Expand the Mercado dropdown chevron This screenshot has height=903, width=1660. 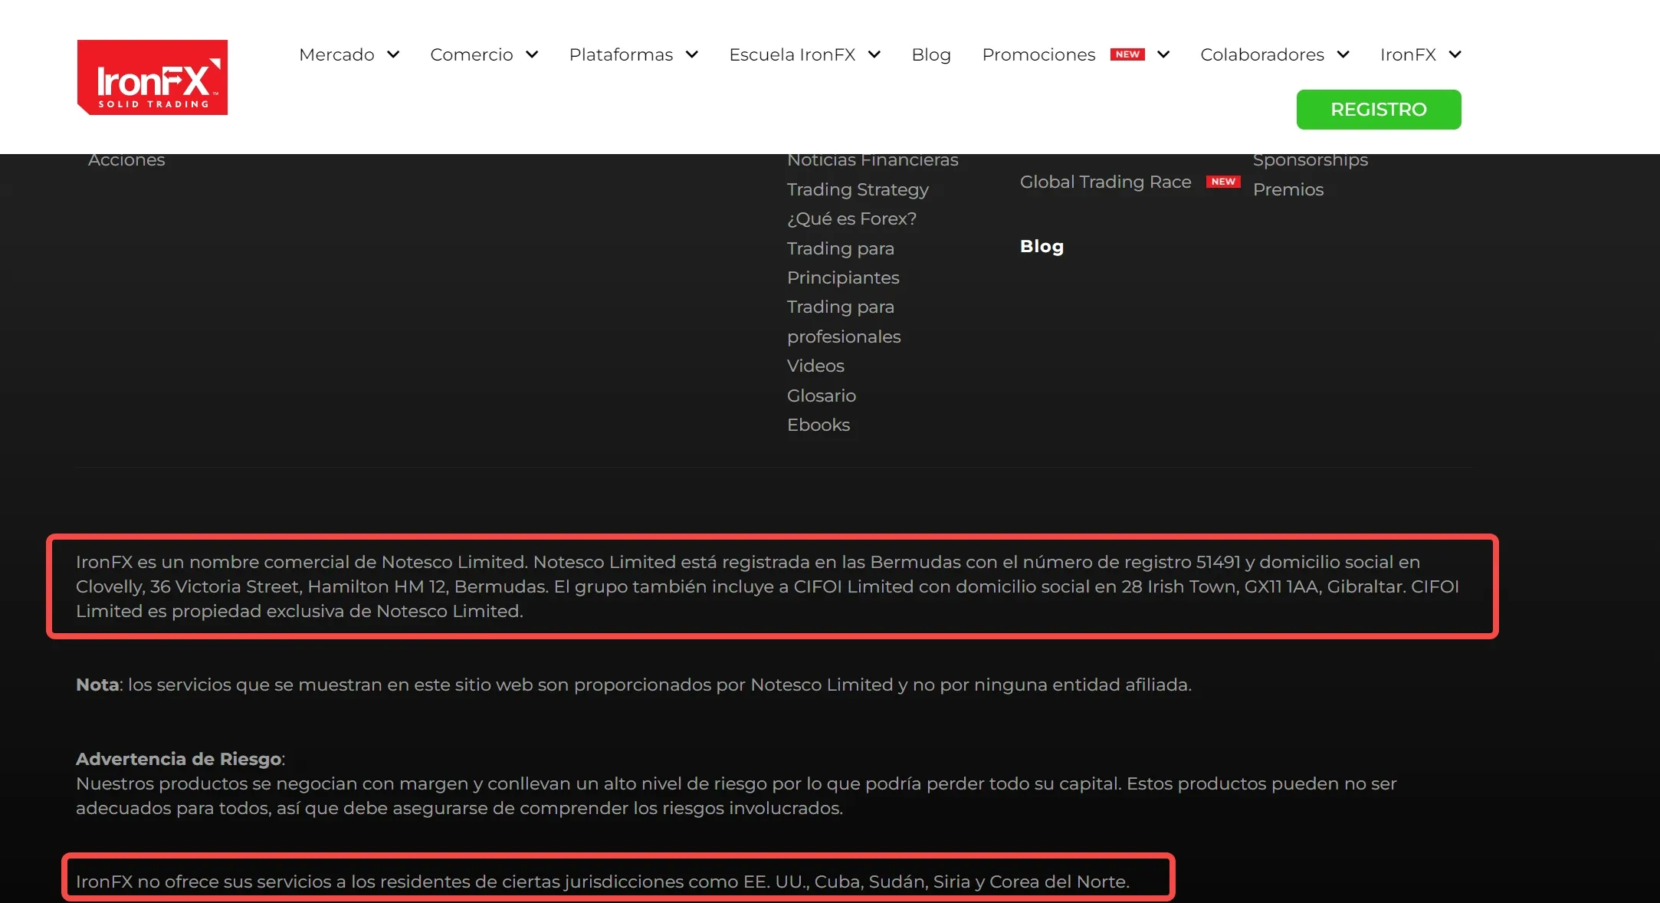click(x=393, y=54)
